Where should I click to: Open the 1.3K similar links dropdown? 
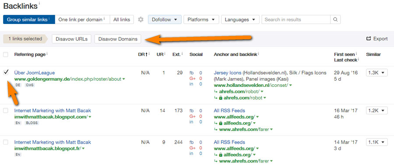[376, 72]
